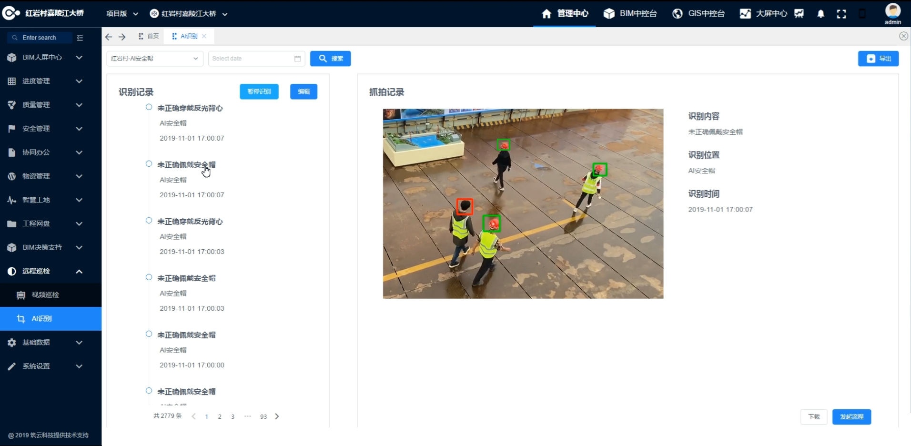The width and height of the screenshot is (911, 446).
Task: Click the admin avatar
Action: (x=893, y=10)
